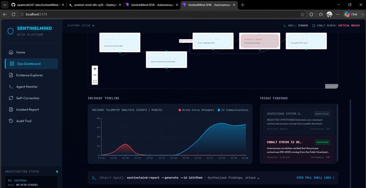Open the browser profile avatar

click(x=329, y=15)
